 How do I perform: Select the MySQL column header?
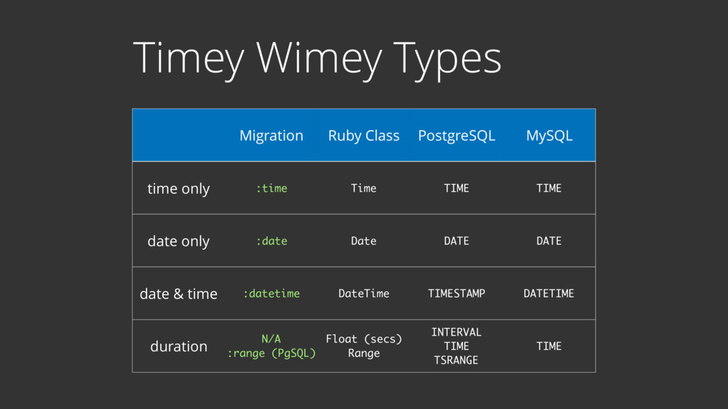point(550,136)
